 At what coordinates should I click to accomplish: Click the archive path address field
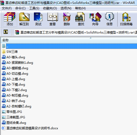(76, 33)
